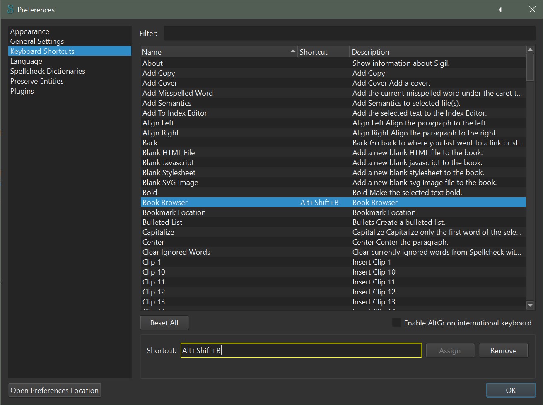Select the Bookmark Location row
This screenshot has height=405, width=543.
tap(333, 212)
